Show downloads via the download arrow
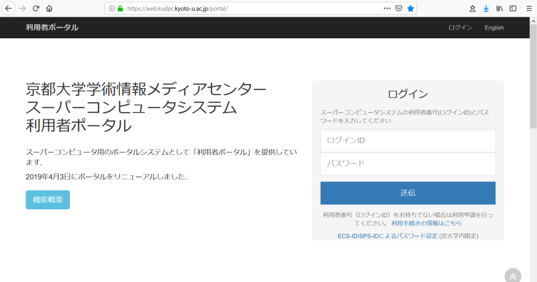This screenshot has width=537, height=282. [x=486, y=9]
